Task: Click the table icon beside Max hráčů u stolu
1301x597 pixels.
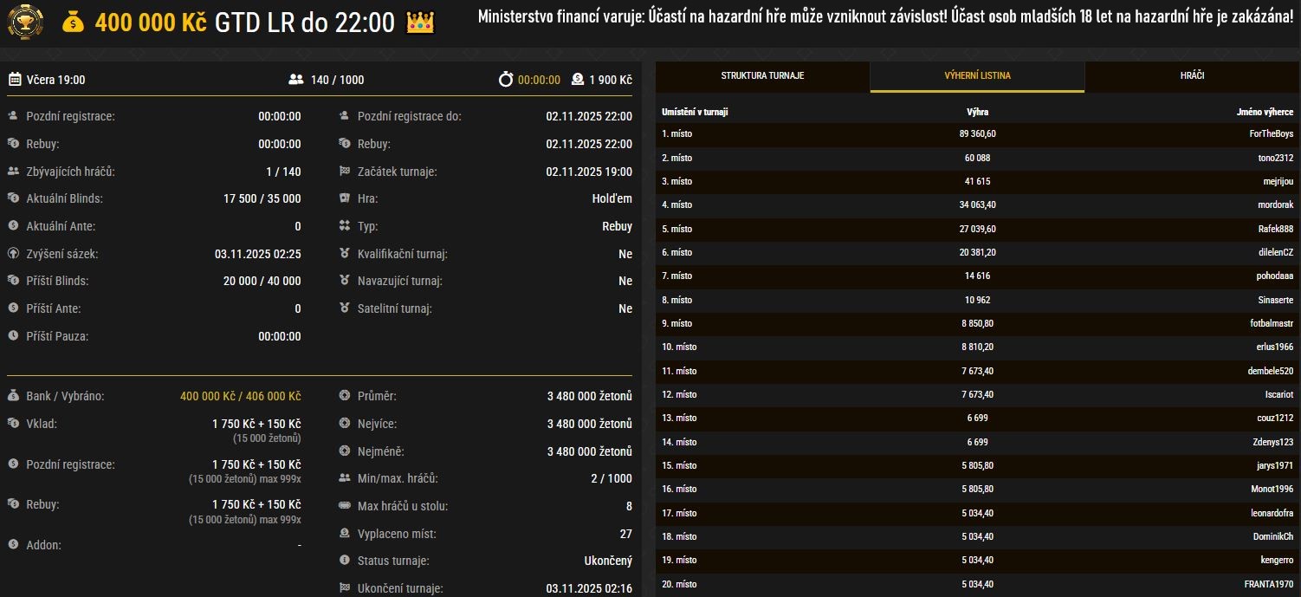Action: click(345, 506)
